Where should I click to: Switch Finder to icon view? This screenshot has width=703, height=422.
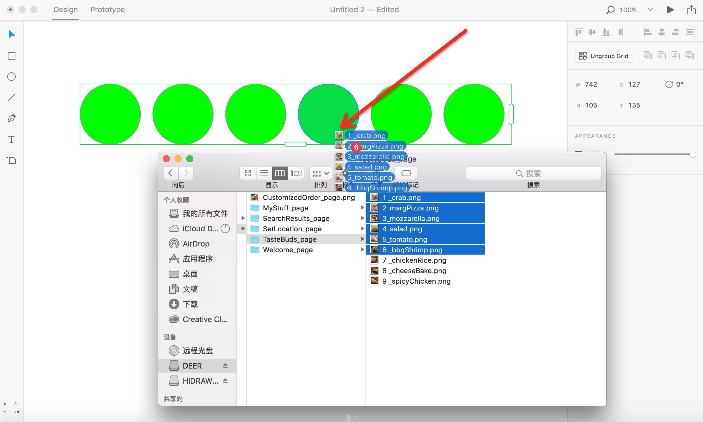coord(248,173)
